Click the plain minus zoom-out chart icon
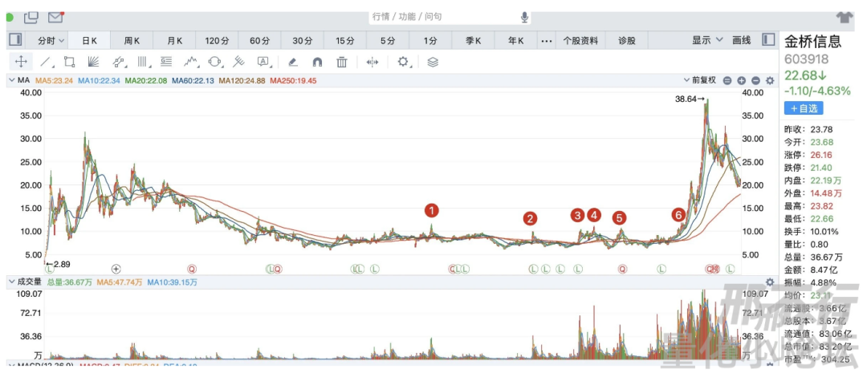This screenshot has height=377, width=867. tap(755, 81)
